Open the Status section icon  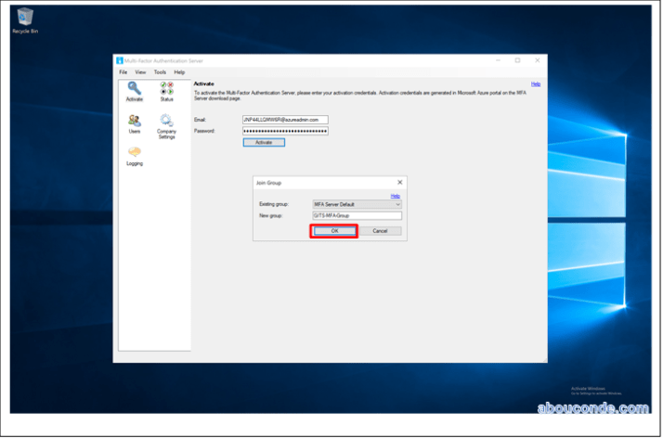click(166, 89)
